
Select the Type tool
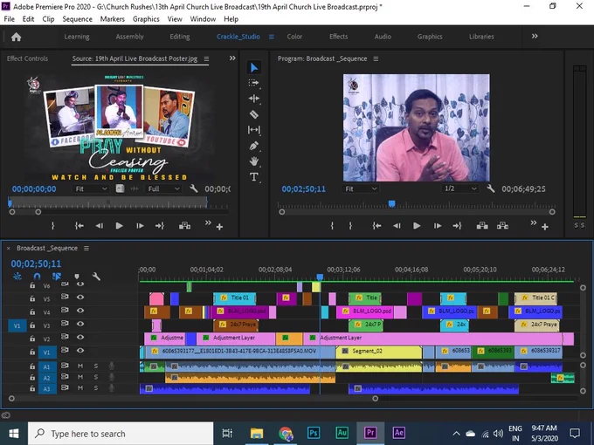coord(254,177)
